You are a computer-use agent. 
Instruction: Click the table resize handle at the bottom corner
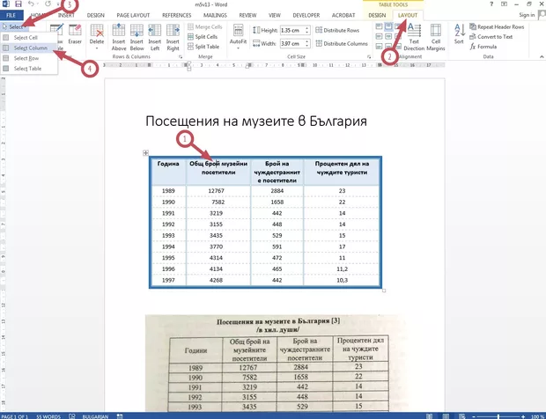[384, 290]
